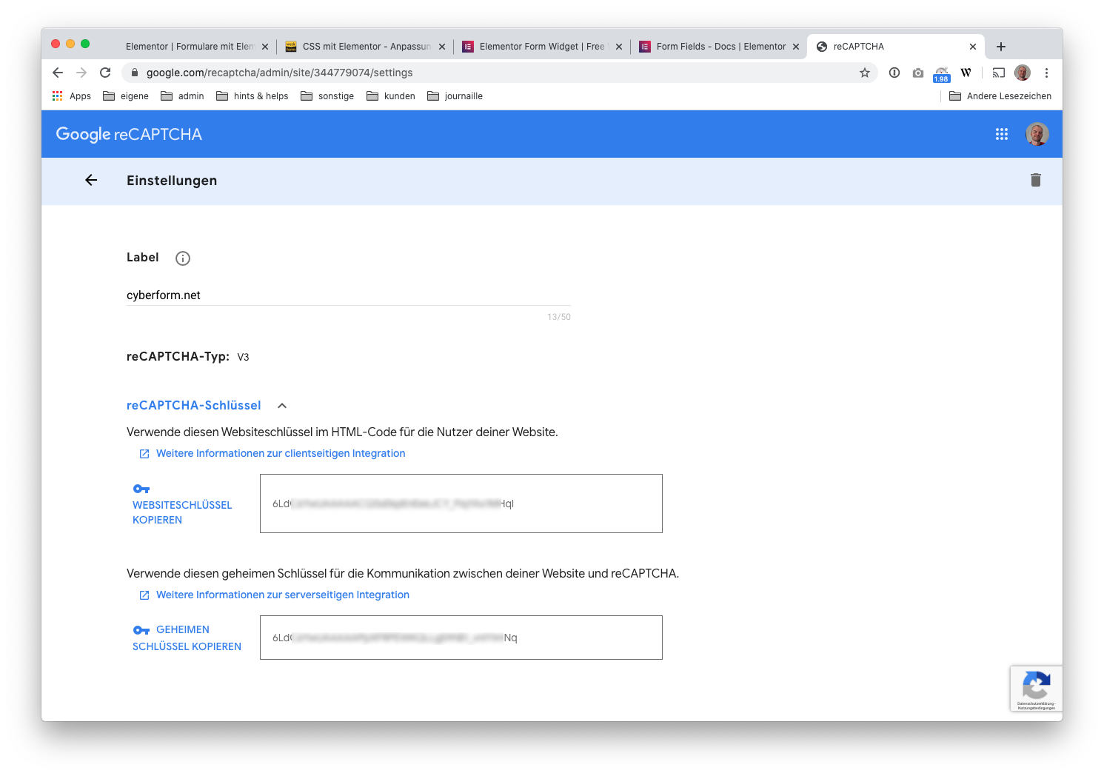Close the CSS mit Elementor tab
Screen dimensions: 1104x776
(x=442, y=47)
